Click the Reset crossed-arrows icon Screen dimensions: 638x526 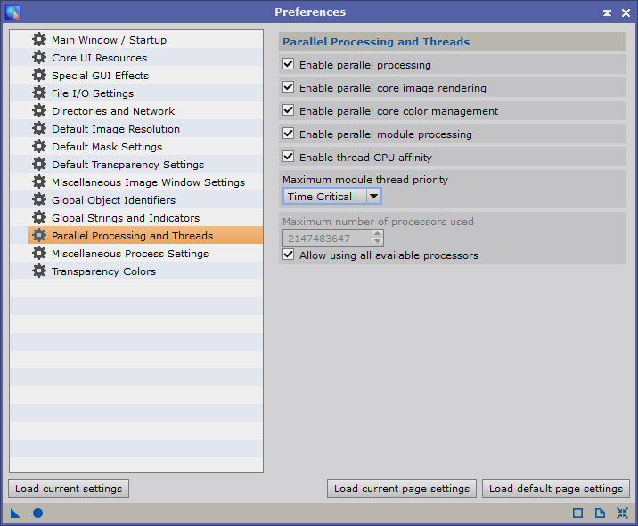(622, 514)
